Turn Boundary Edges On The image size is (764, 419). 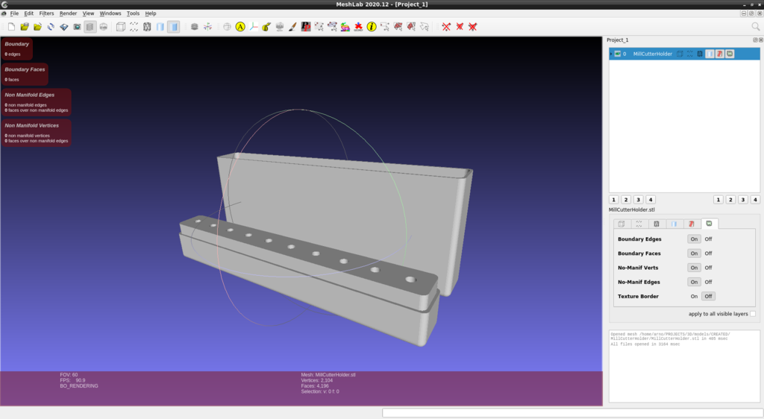click(694, 239)
